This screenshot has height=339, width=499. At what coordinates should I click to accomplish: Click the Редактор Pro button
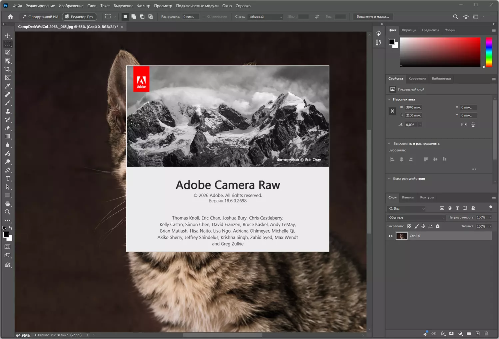(79, 17)
